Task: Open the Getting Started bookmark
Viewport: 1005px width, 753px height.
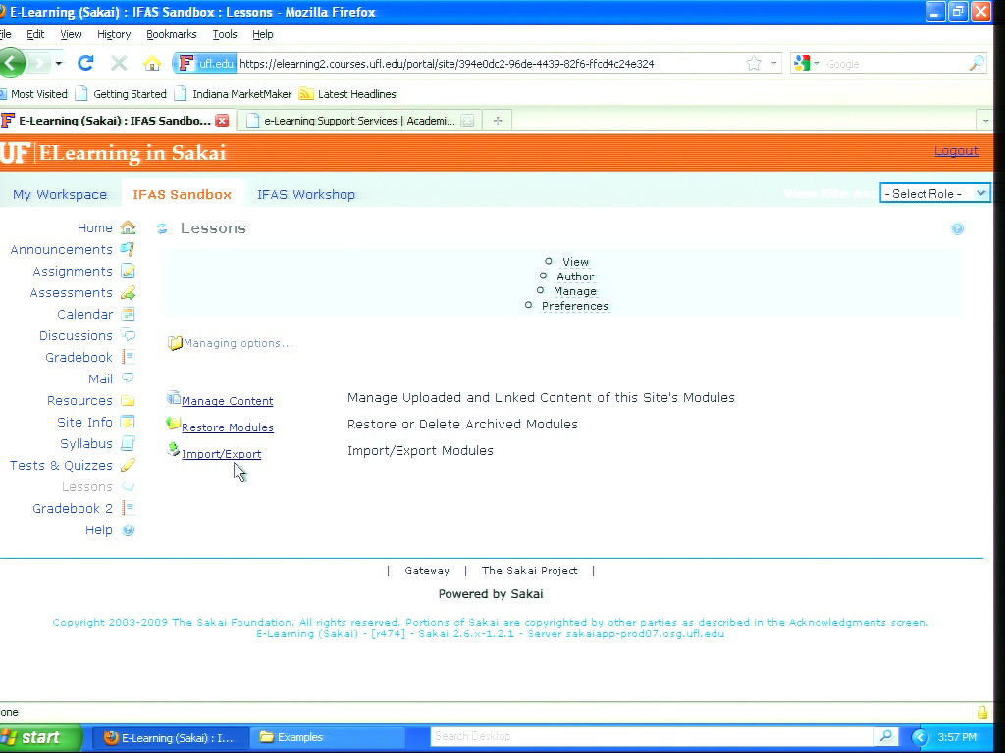Action: [x=121, y=94]
